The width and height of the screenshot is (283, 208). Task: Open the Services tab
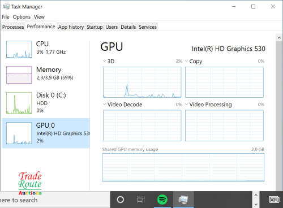point(148,27)
